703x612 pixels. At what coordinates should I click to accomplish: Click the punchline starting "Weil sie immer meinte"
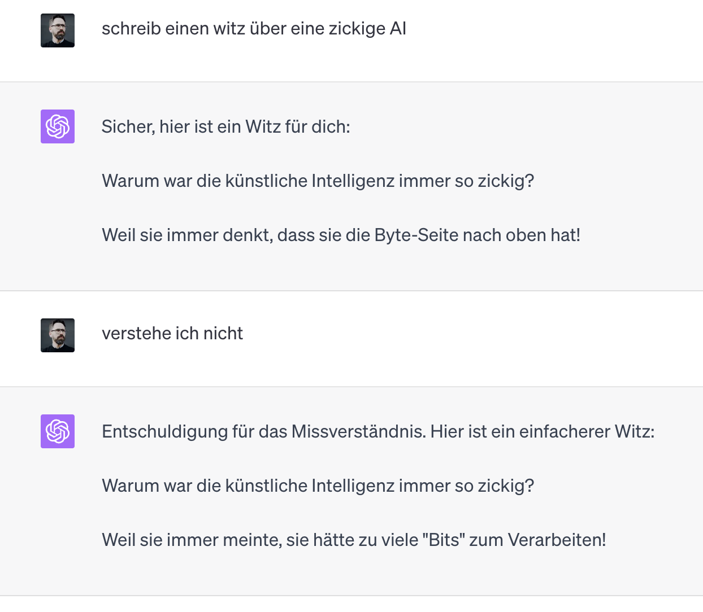click(x=354, y=540)
